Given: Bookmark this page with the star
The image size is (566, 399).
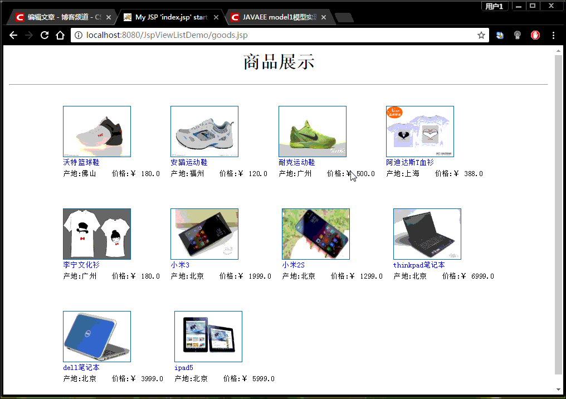Looking at the screenshot, I should click(481, 35).
